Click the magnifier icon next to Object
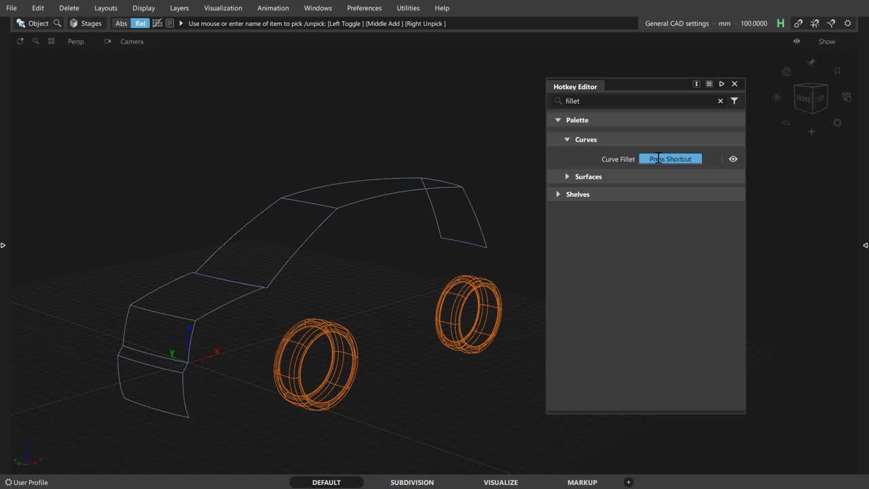Viewport: 869px width, 489px height. click(57, 23)
